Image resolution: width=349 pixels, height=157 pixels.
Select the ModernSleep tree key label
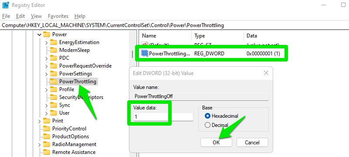[74, 50]
